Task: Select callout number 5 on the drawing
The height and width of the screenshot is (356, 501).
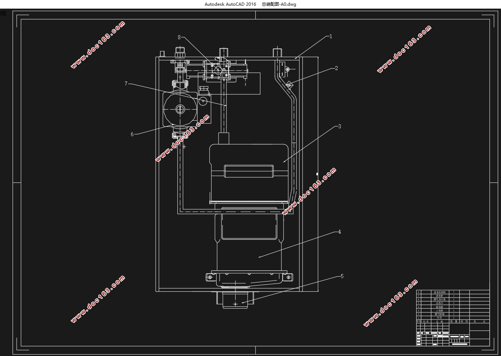Action: [x=342, y=276]
